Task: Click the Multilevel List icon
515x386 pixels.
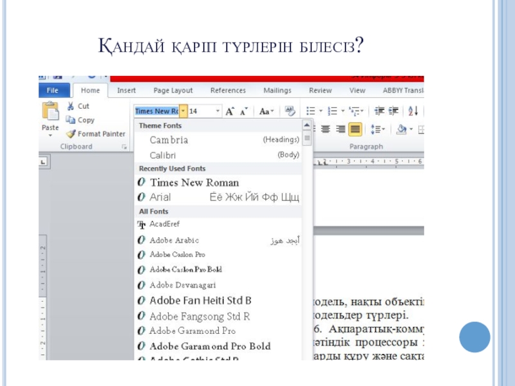Action: pos(354,111)
